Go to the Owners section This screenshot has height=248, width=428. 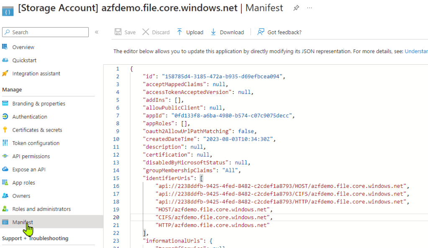pos(21,196)
